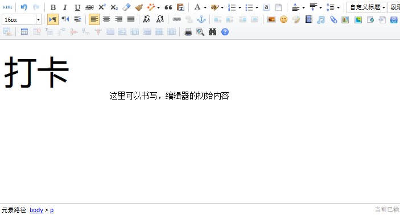Open the scrawl paint palette icon
Image resolution: width=400 pixels, height=215 pixels.
click(x=296, y=19)
